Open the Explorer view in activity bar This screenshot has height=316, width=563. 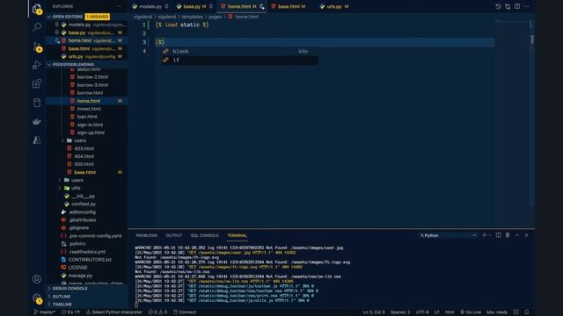pyautogui.click(x=37, y=9)
